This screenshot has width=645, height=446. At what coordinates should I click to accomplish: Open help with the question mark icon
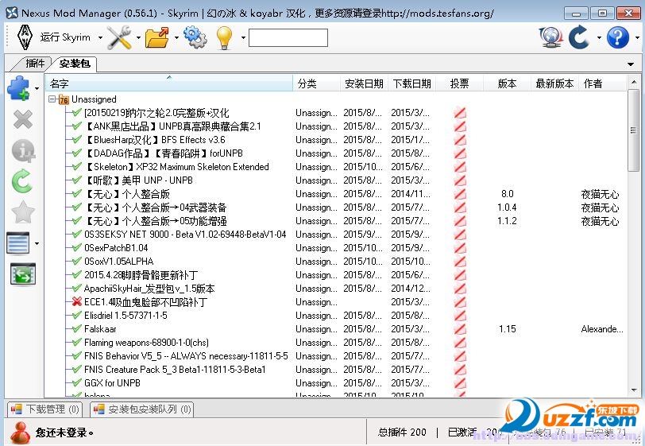pos(618,37)
